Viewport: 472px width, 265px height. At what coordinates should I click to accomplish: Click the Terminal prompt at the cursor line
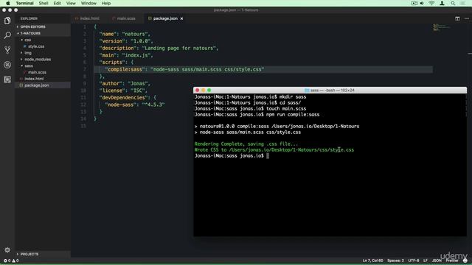232,155
